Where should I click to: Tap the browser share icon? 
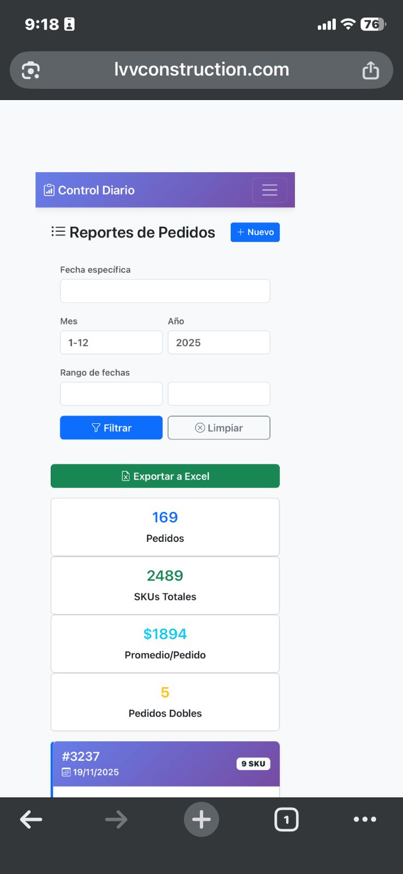coord(370,70)
